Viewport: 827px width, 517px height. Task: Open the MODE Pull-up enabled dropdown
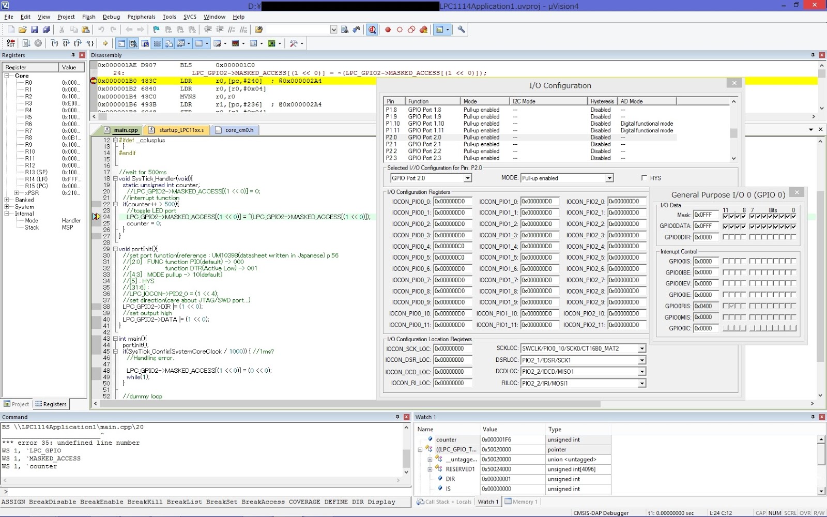click(609, 178)
